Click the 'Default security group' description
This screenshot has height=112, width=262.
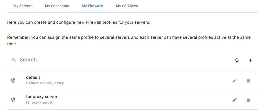[45, 83]
